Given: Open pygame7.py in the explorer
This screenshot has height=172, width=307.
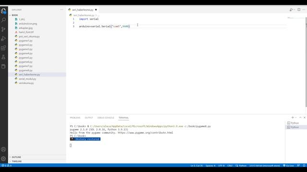Looking at the screenshot, I should [25, 66].
